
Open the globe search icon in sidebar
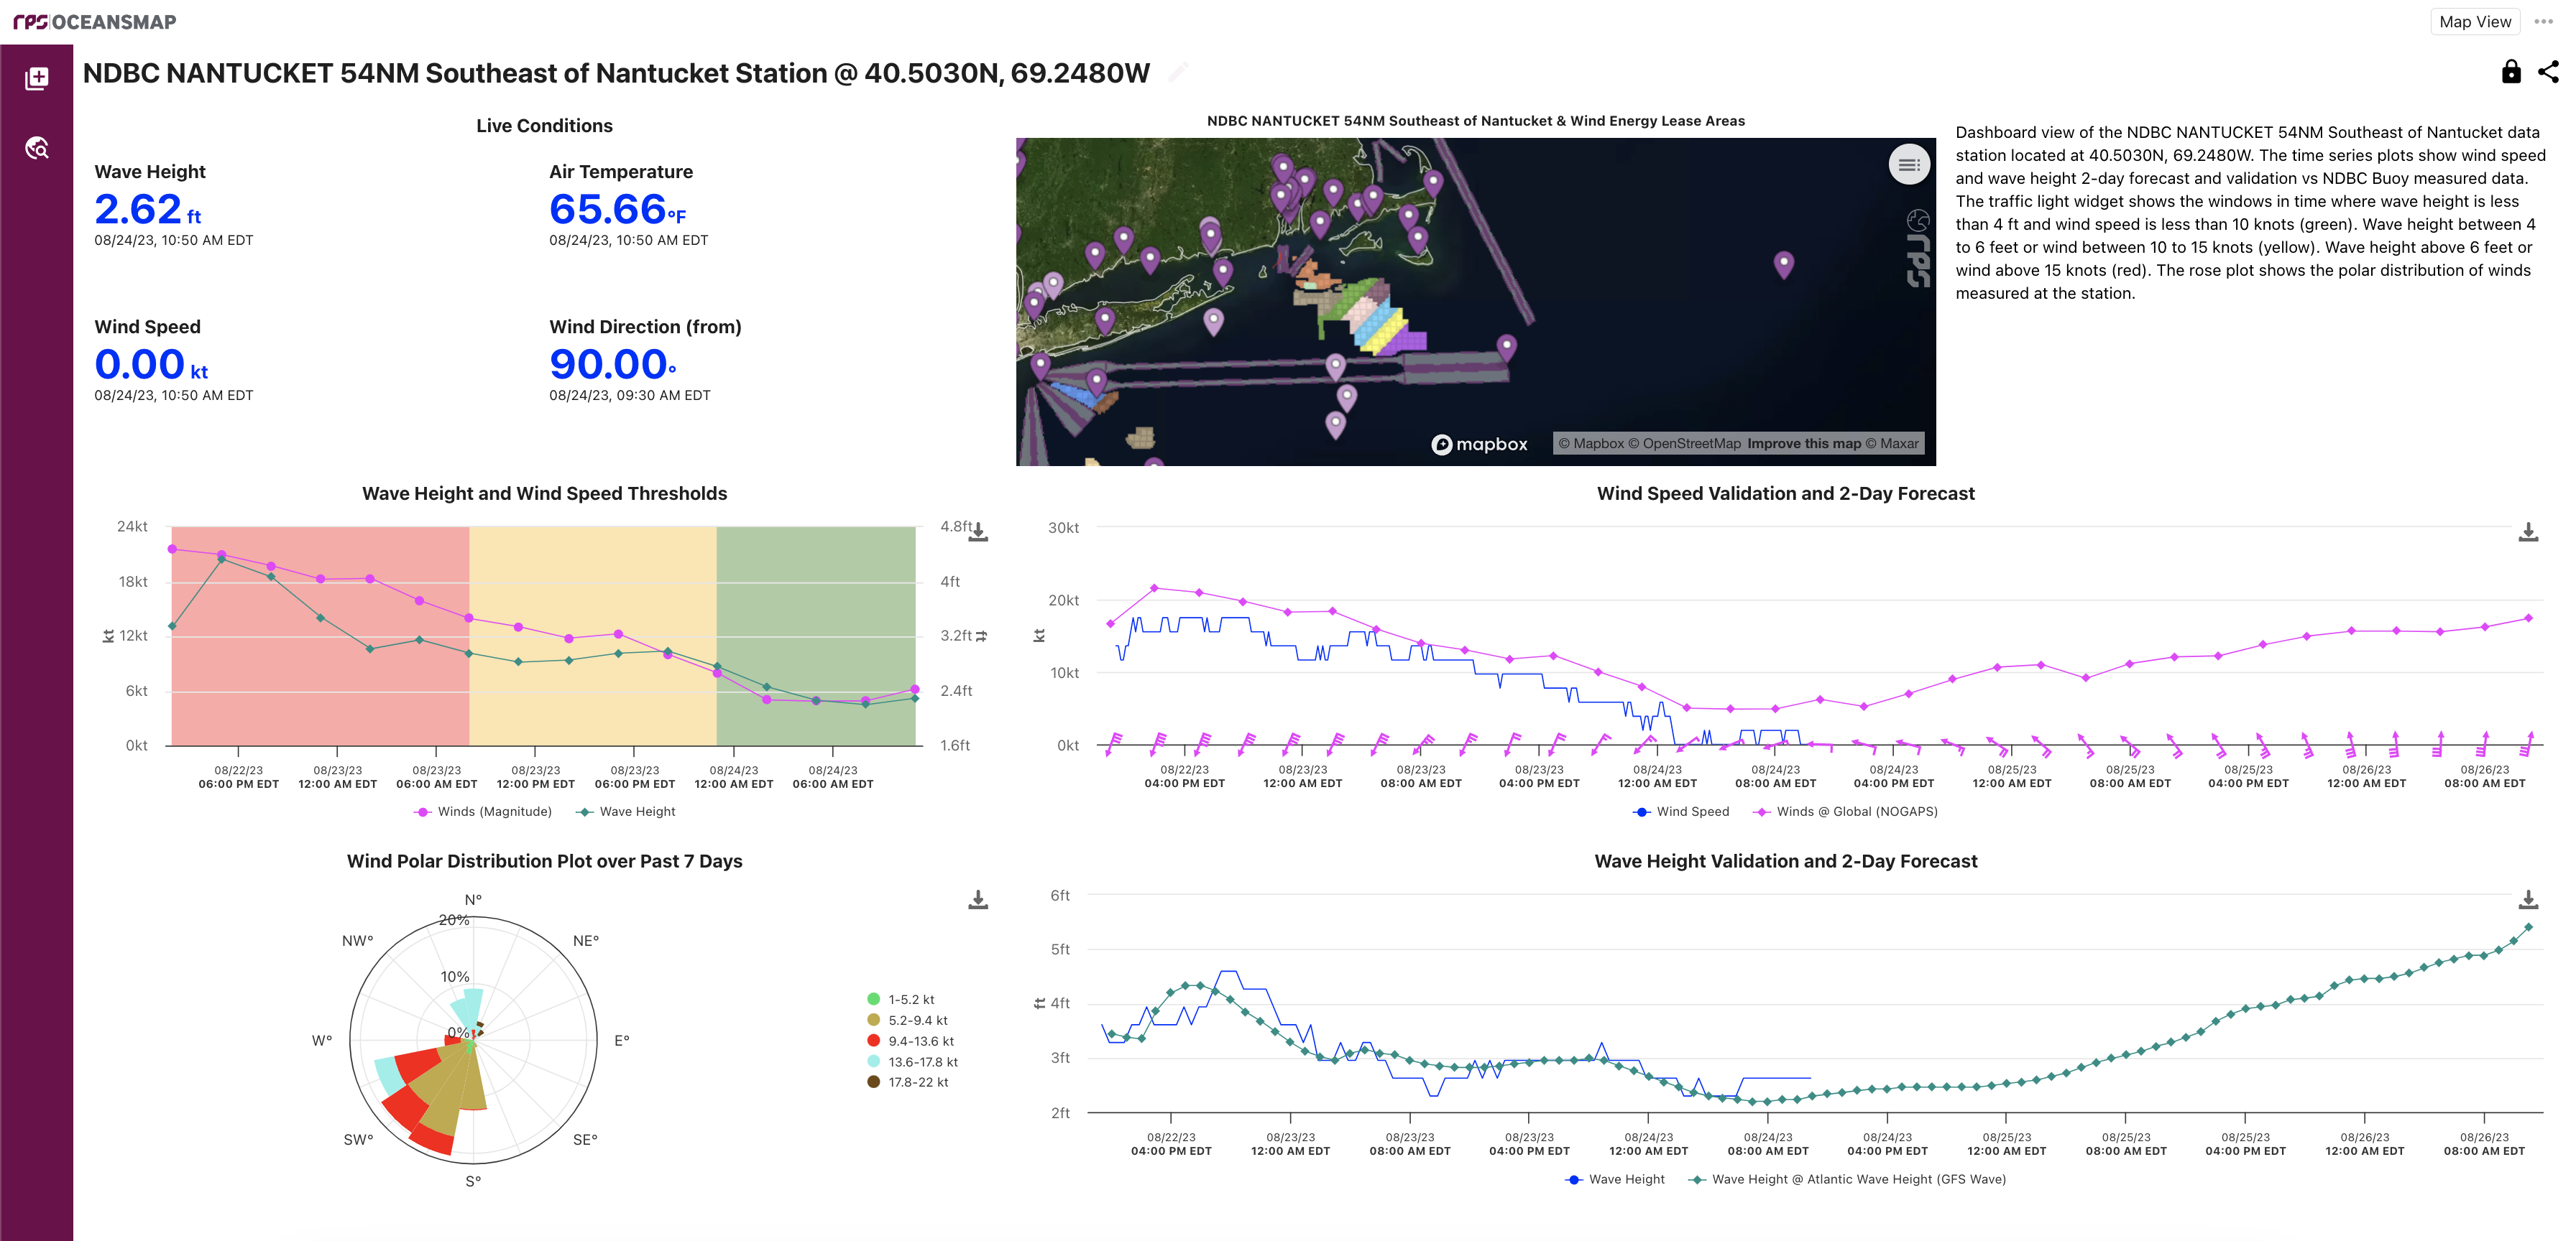pos(37,148)
